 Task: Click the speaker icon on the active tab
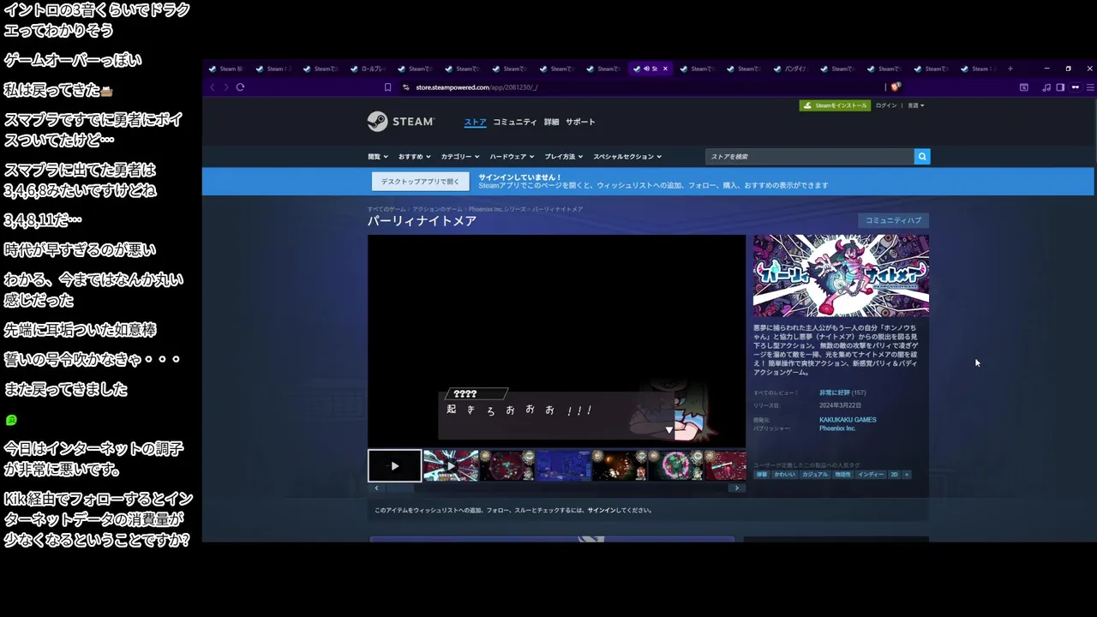coord(646,69)
